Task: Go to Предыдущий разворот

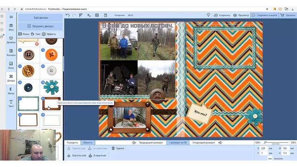Action: 148,142
